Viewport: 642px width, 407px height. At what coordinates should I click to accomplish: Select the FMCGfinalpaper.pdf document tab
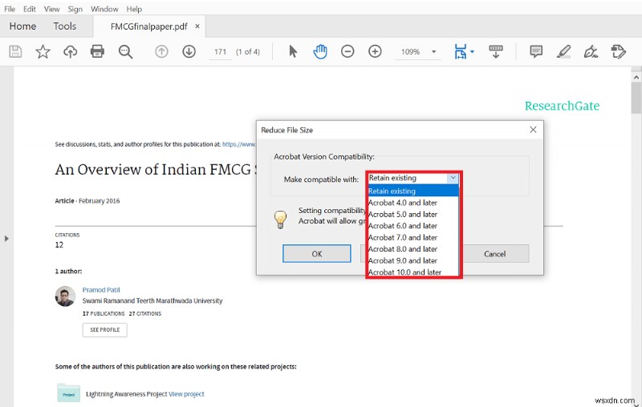(149, 26)
